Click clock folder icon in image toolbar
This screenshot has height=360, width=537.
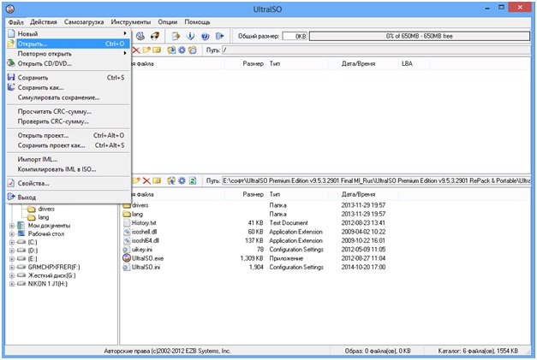click(193, 50)
